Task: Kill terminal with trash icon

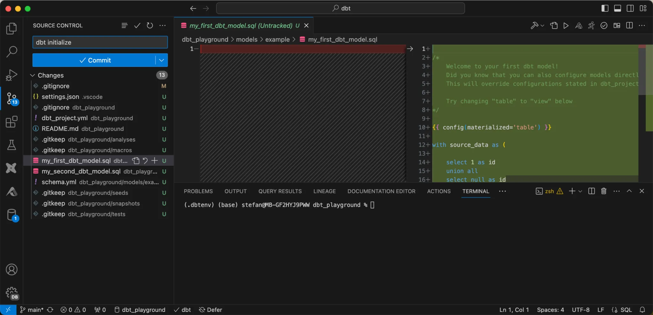Action: tap(604, 191)
